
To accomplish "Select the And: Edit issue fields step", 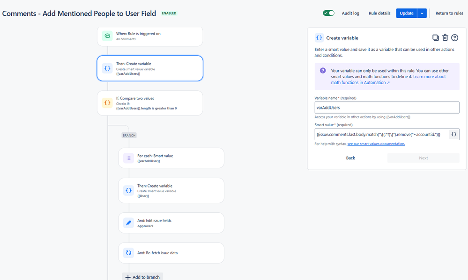I will [x=171, y=223].
